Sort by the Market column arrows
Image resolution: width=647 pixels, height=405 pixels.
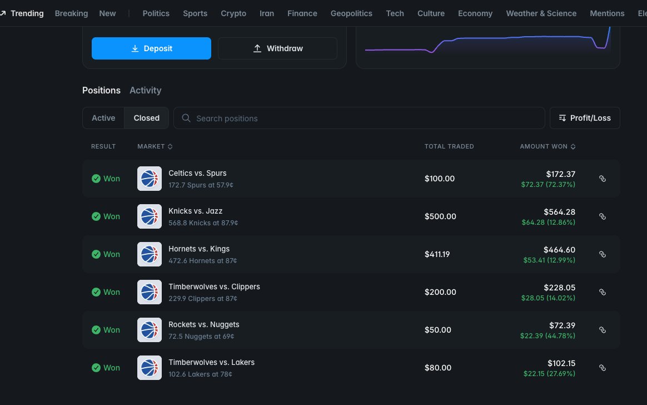(x=170, y=146)
